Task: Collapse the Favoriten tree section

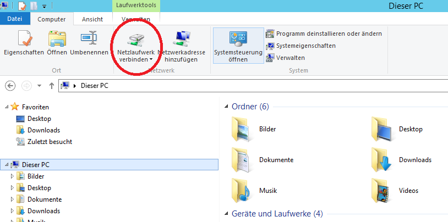Action: pyautogui.click(x=5, y=107)
